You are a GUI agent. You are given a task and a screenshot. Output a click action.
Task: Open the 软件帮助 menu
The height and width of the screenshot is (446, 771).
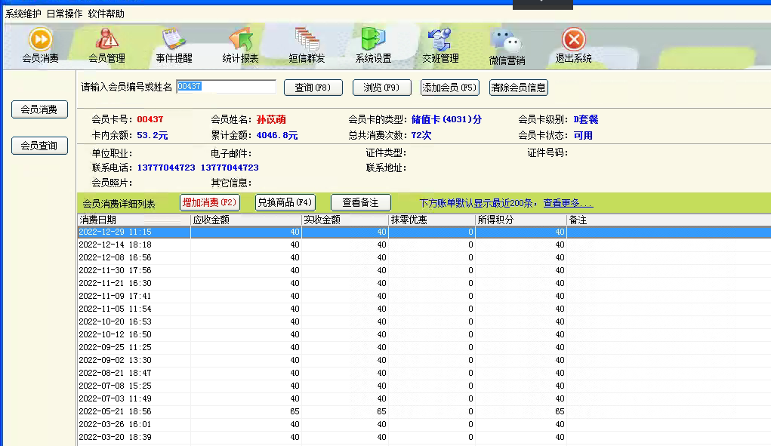pos(106,14)
